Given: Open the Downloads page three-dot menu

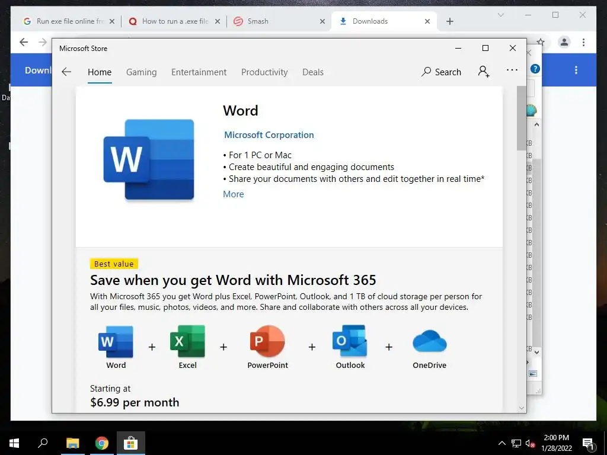Looking at the screenshot, I should 576,70.
